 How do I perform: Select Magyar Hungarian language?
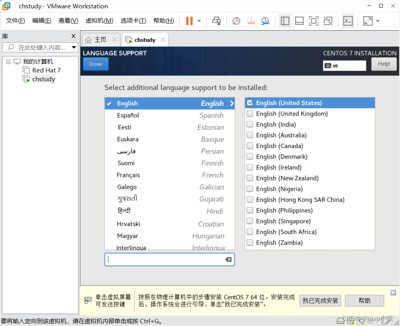[x=169, y=236]
